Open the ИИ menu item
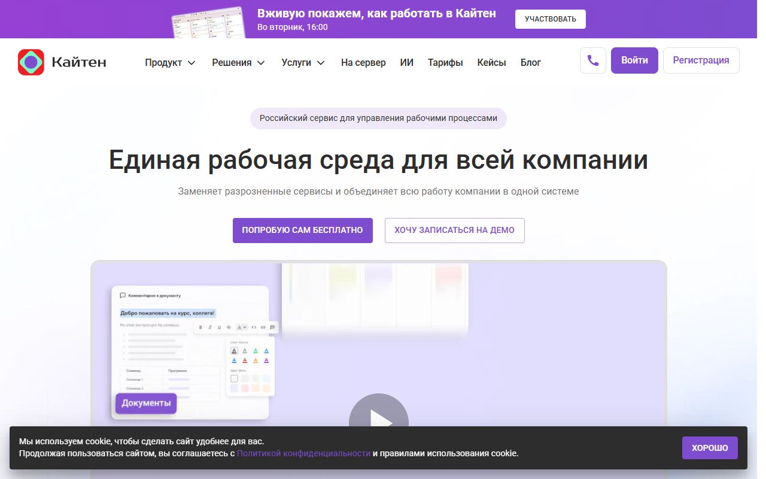The width and height of the screenshot is (766, 479). click(x=407, y=62)
